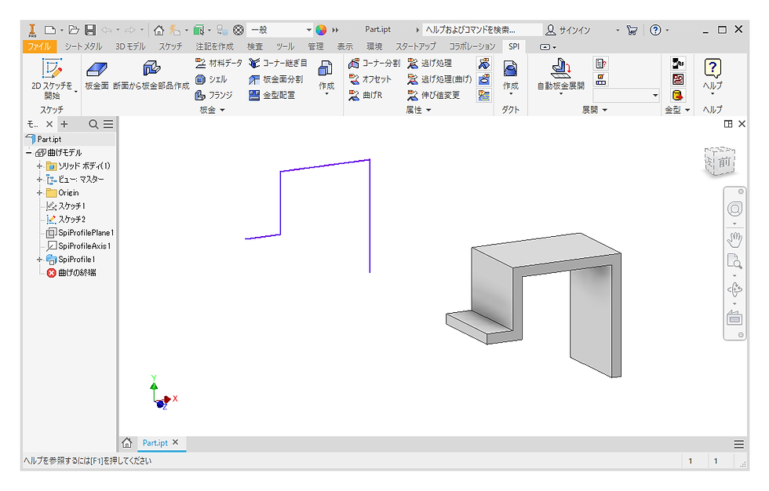Expand the Origin folder

coord(39,193)
